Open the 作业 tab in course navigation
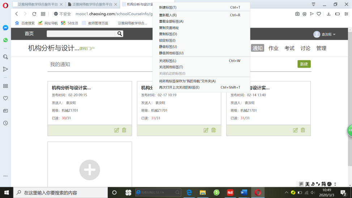This screenshot has height=198, width=352. [273, 48]
